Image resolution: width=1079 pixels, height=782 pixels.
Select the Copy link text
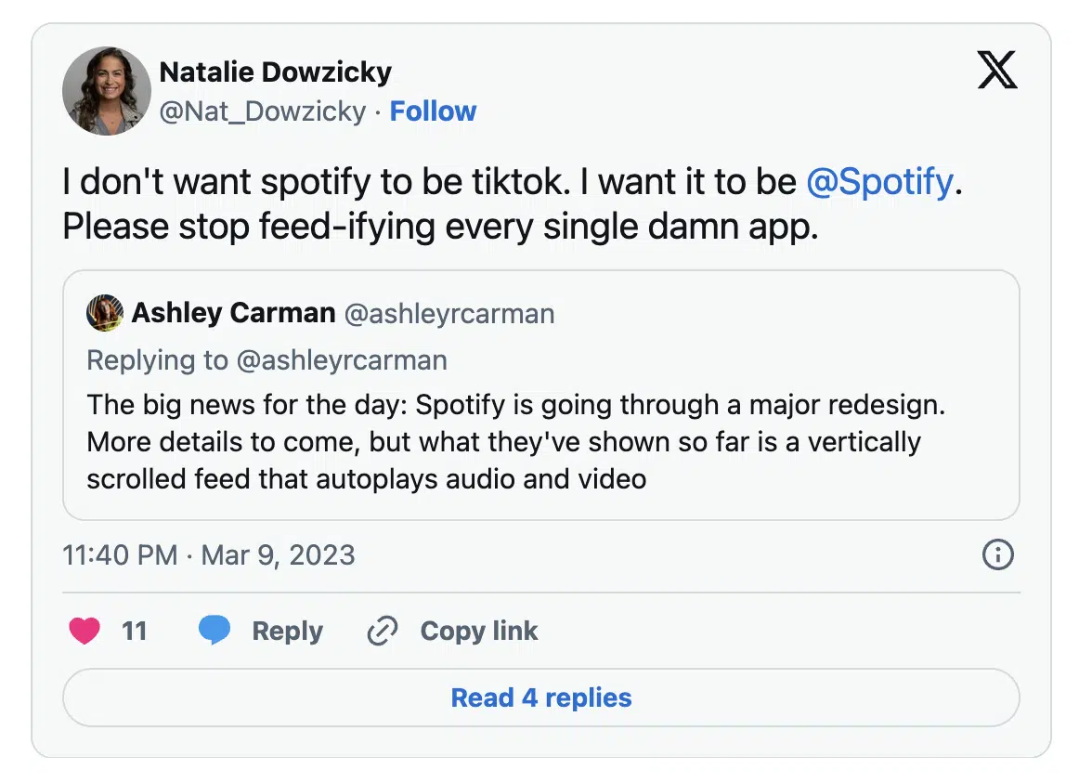[479, 632]
